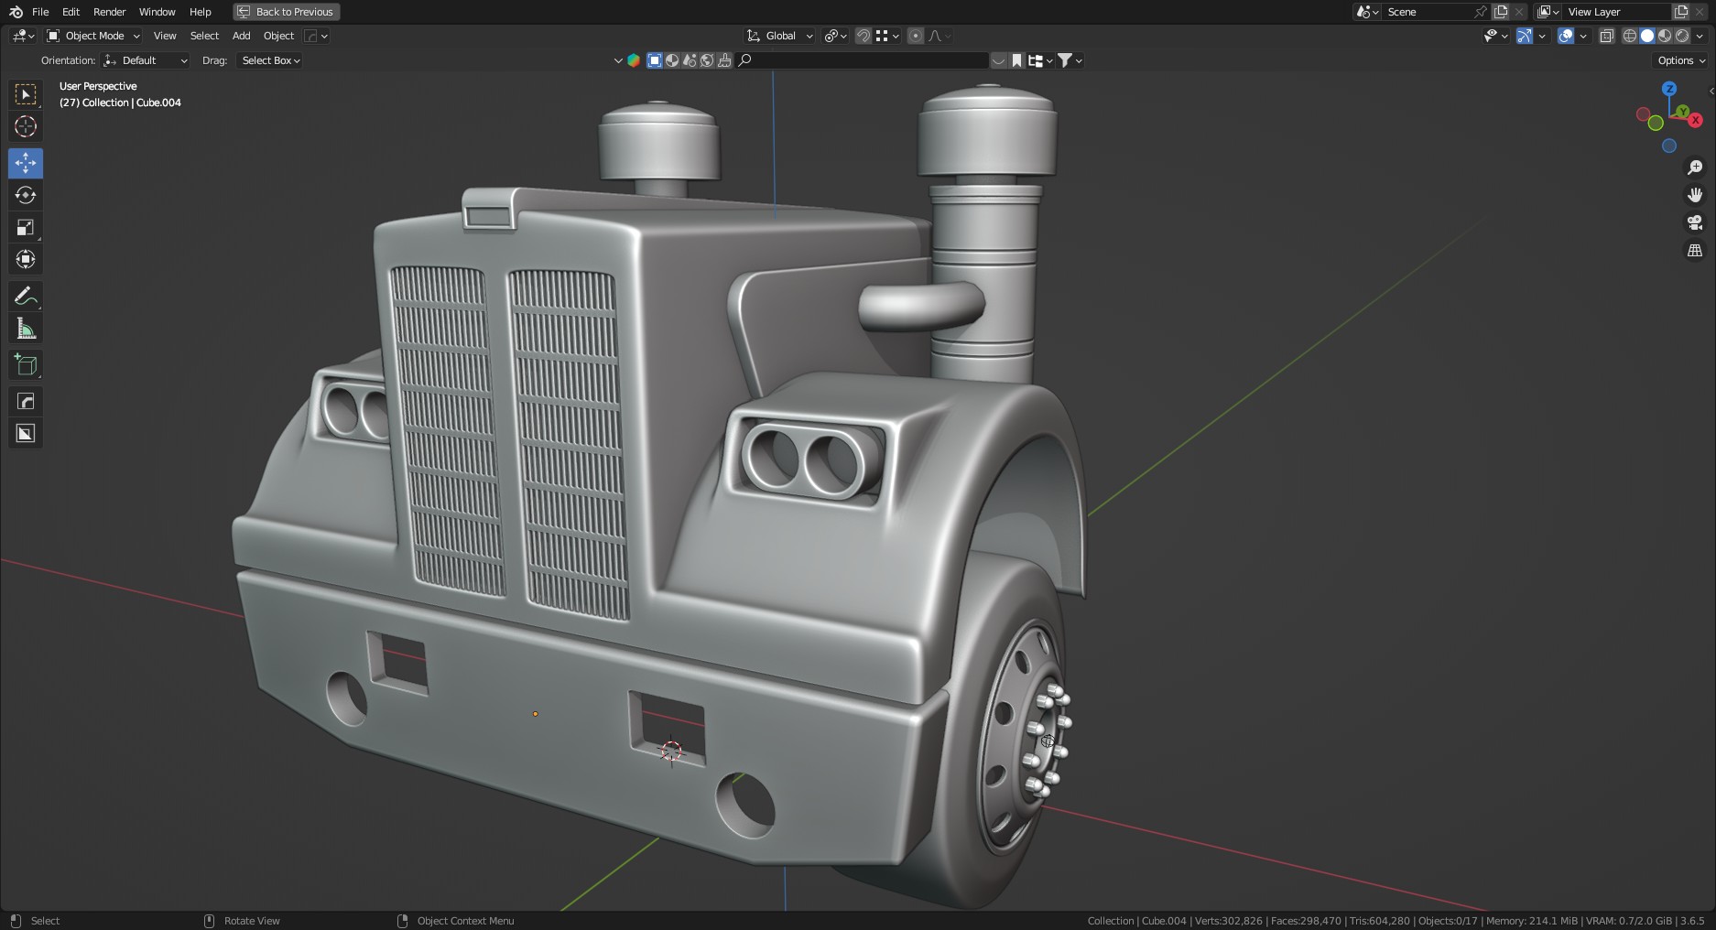Open snapping options dropdown
Image resolution: width=1716 pixels, height=930 pixels.
tap(888, 36)
